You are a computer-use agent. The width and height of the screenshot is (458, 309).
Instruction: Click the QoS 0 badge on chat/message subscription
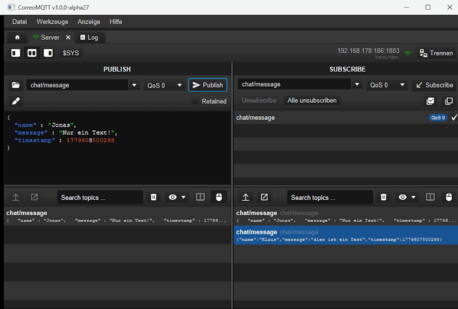[x=438, y=117]
